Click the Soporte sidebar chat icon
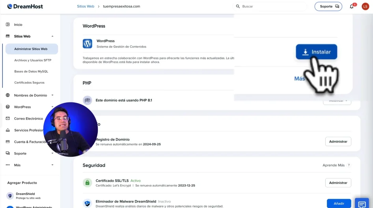The width and height of the screenshot is (373, 208). tap(7, 153)
